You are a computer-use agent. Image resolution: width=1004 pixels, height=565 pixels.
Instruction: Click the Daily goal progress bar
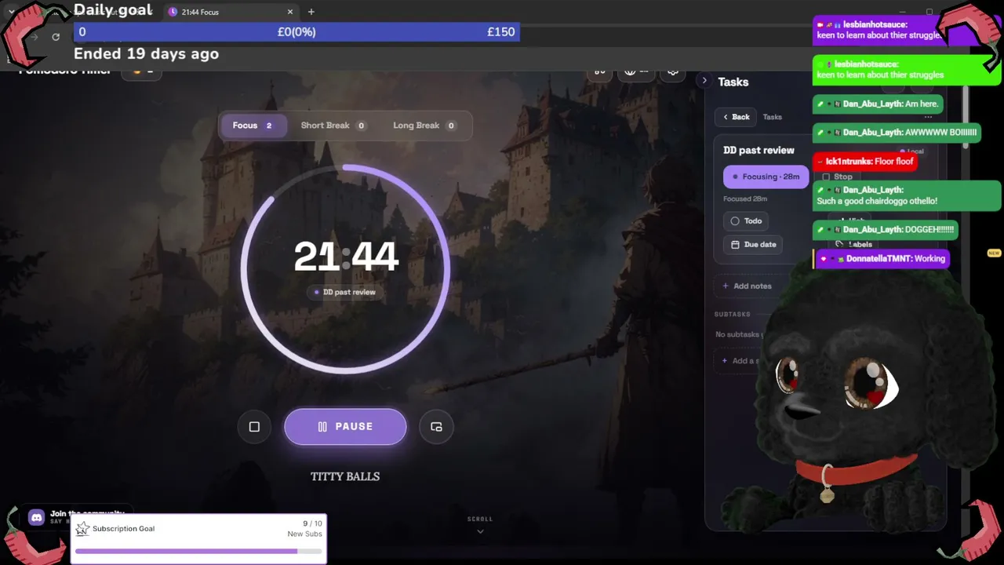pos(296,32)
